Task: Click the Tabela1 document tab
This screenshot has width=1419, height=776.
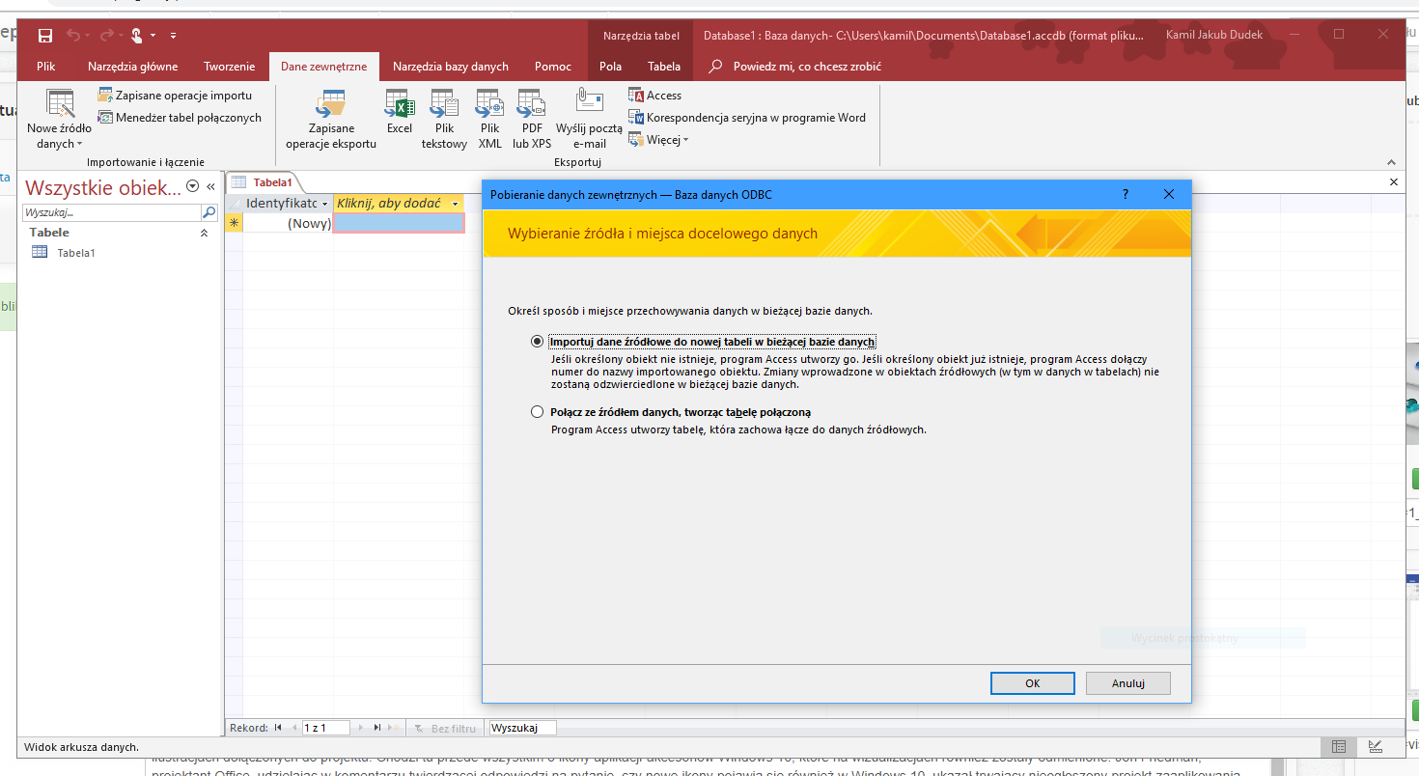Action: pos(264,181)
